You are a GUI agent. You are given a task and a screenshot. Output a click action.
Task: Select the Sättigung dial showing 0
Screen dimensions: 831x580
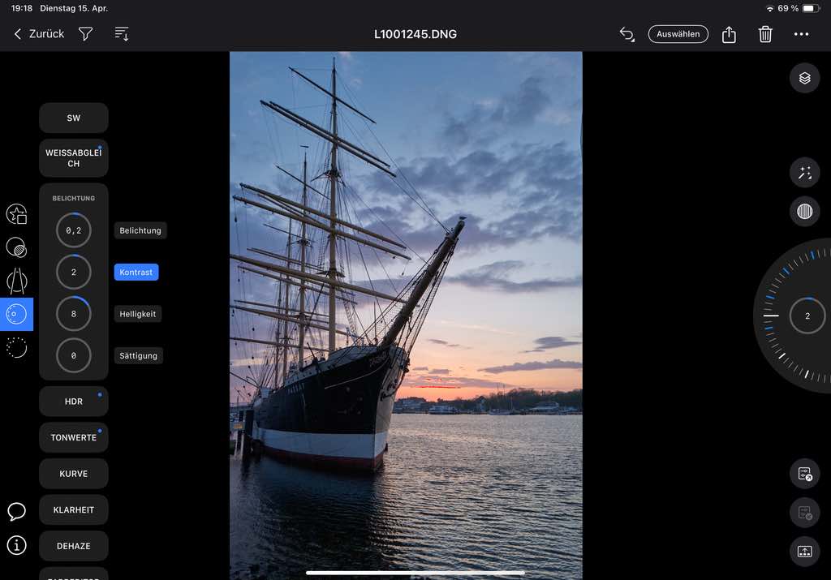pos(74,355)
